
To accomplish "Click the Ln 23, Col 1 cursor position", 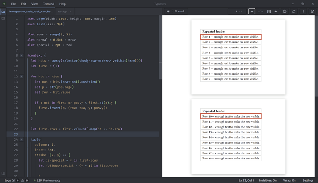I will [x=246, y=180].
